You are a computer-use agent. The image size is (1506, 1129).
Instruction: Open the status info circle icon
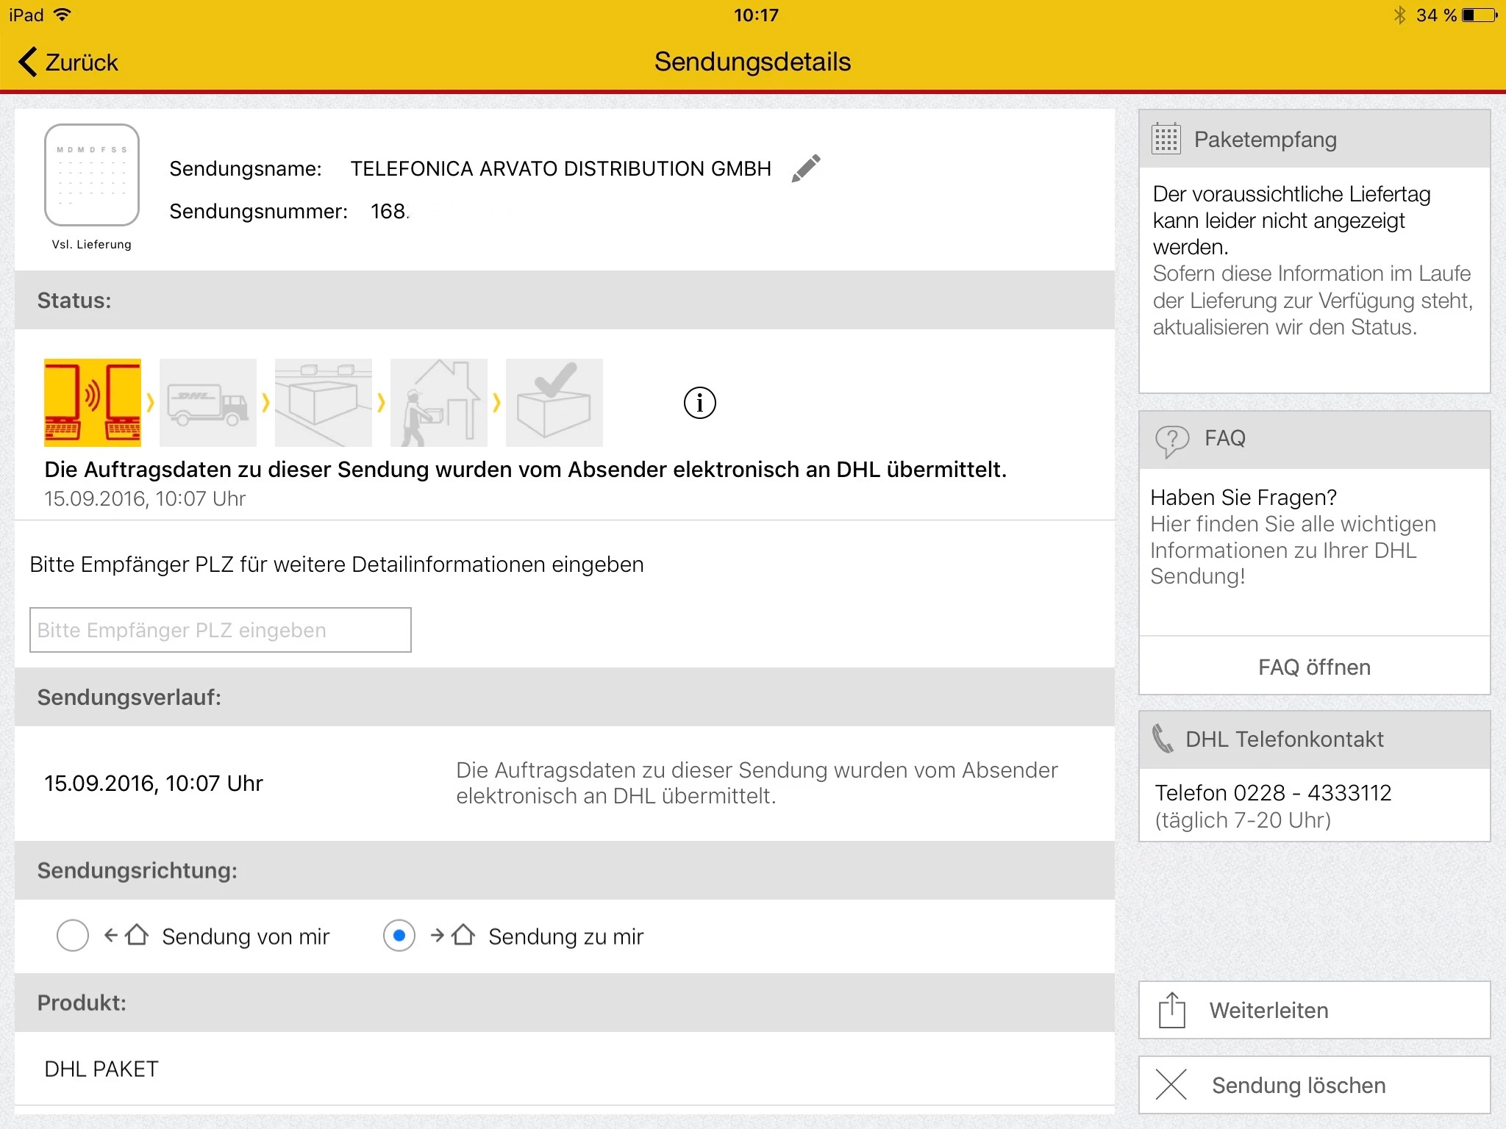[699, 403]
